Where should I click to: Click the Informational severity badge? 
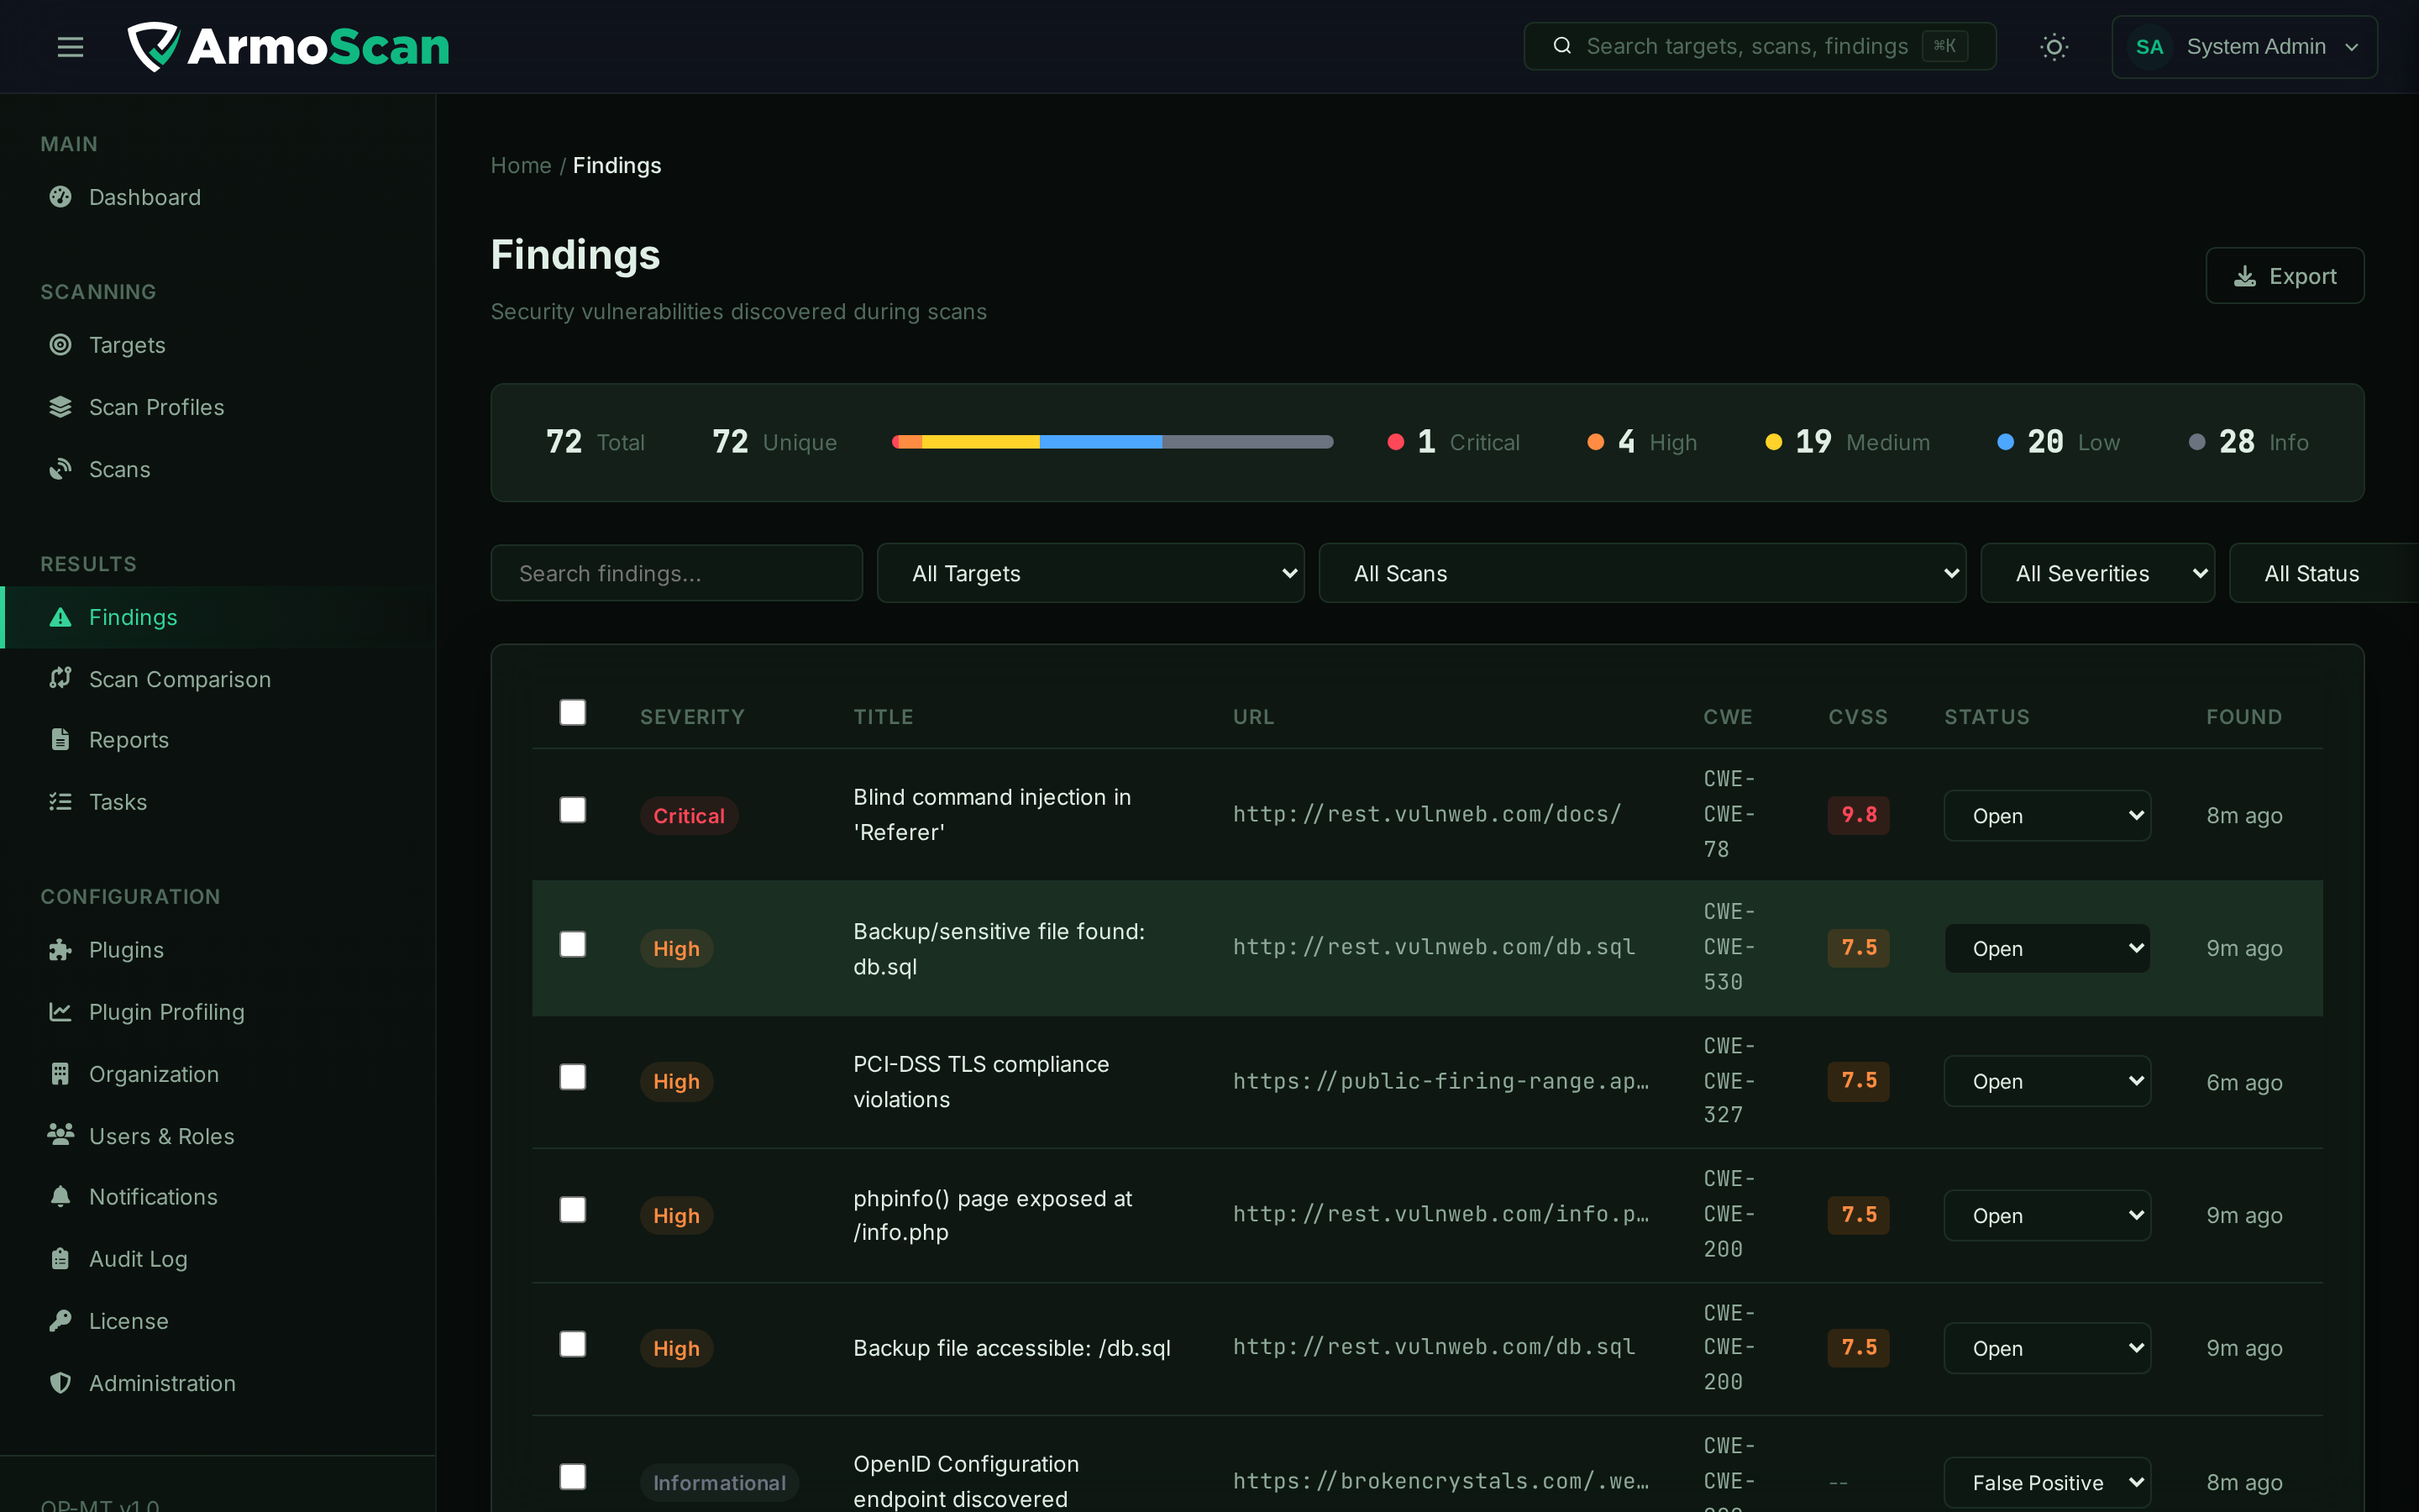click(x=719, y=1483)
